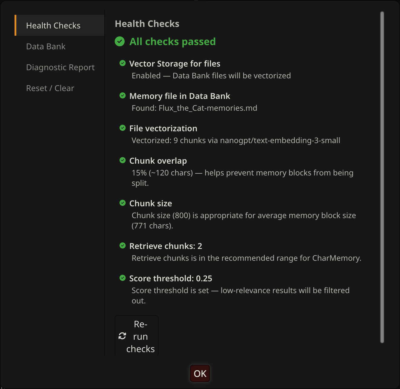Click the Chunk size check status icon

pyautogui.click(x=123, y=203)
